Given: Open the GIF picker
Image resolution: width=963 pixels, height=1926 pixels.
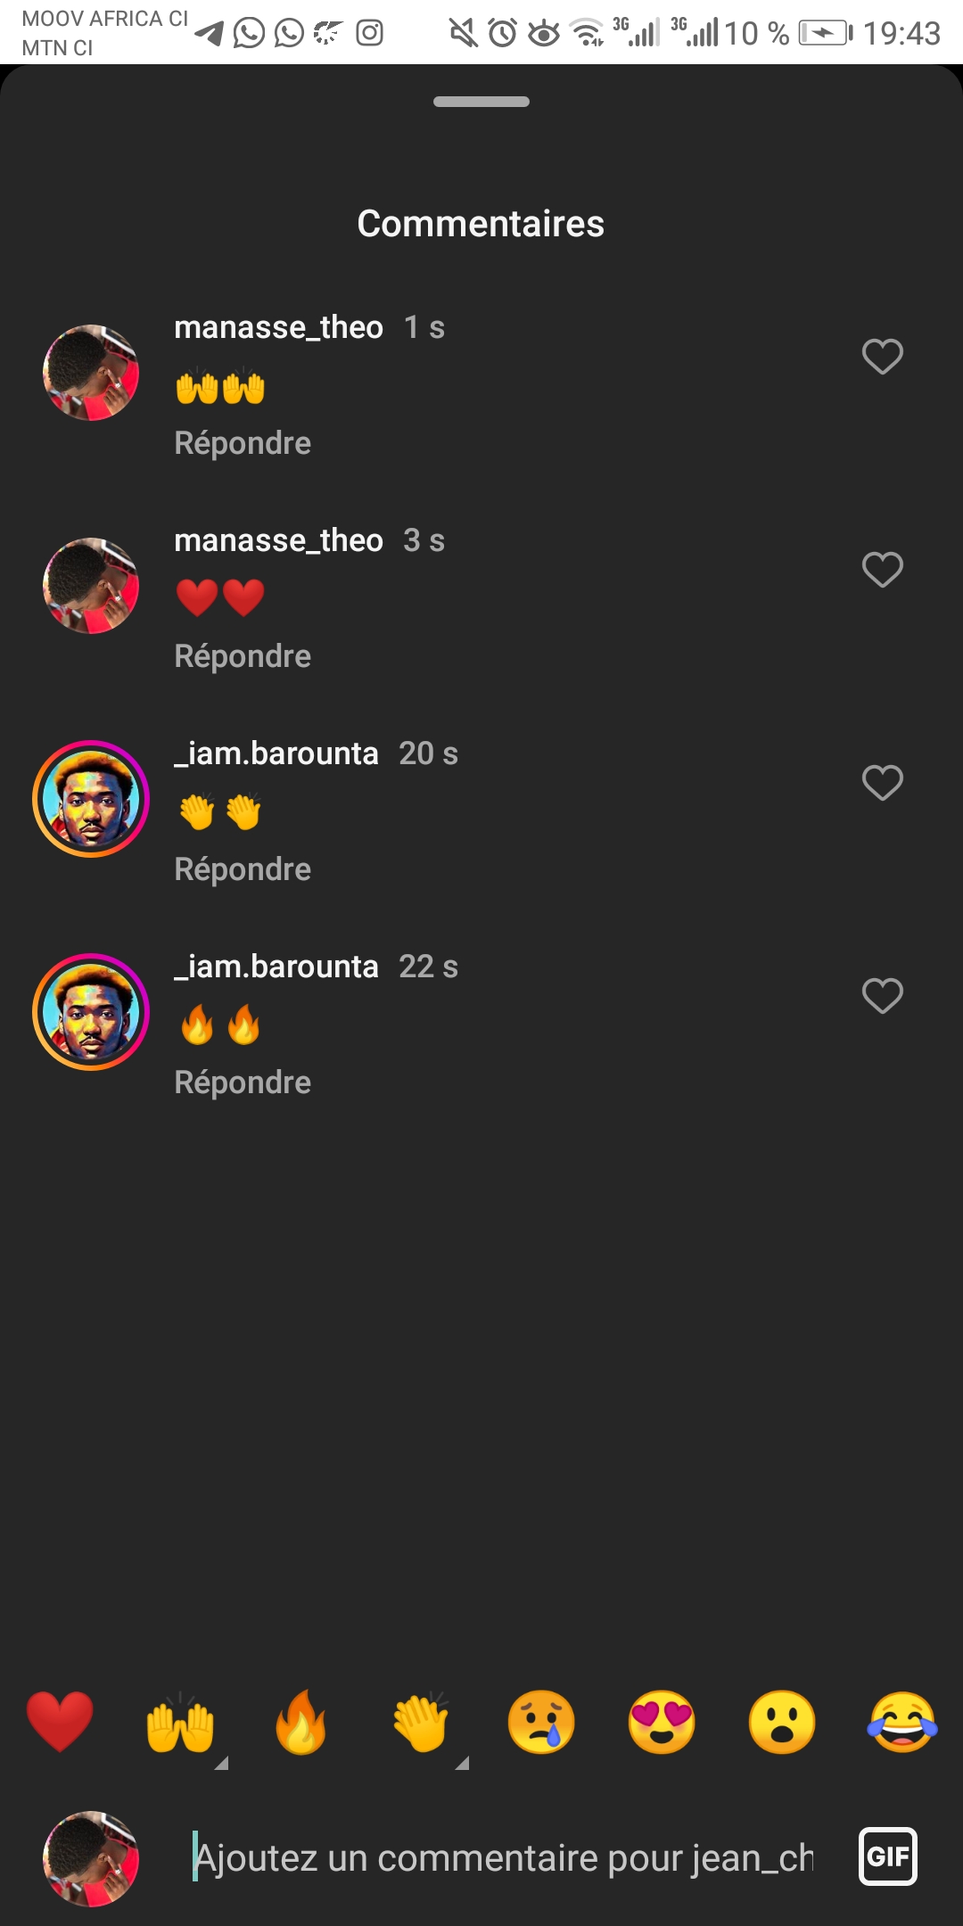Looking at the screenshot, I should (888, 1857).
